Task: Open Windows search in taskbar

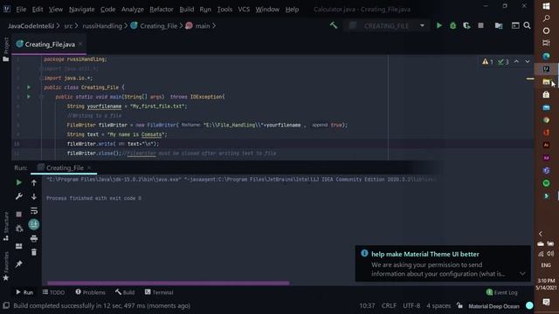Action: tap(546, 18)
